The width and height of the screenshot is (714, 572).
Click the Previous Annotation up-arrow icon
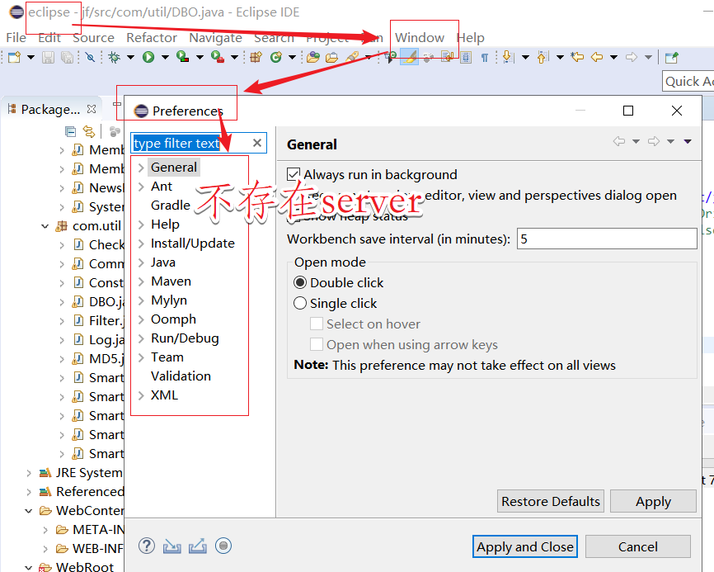point(542,58)
